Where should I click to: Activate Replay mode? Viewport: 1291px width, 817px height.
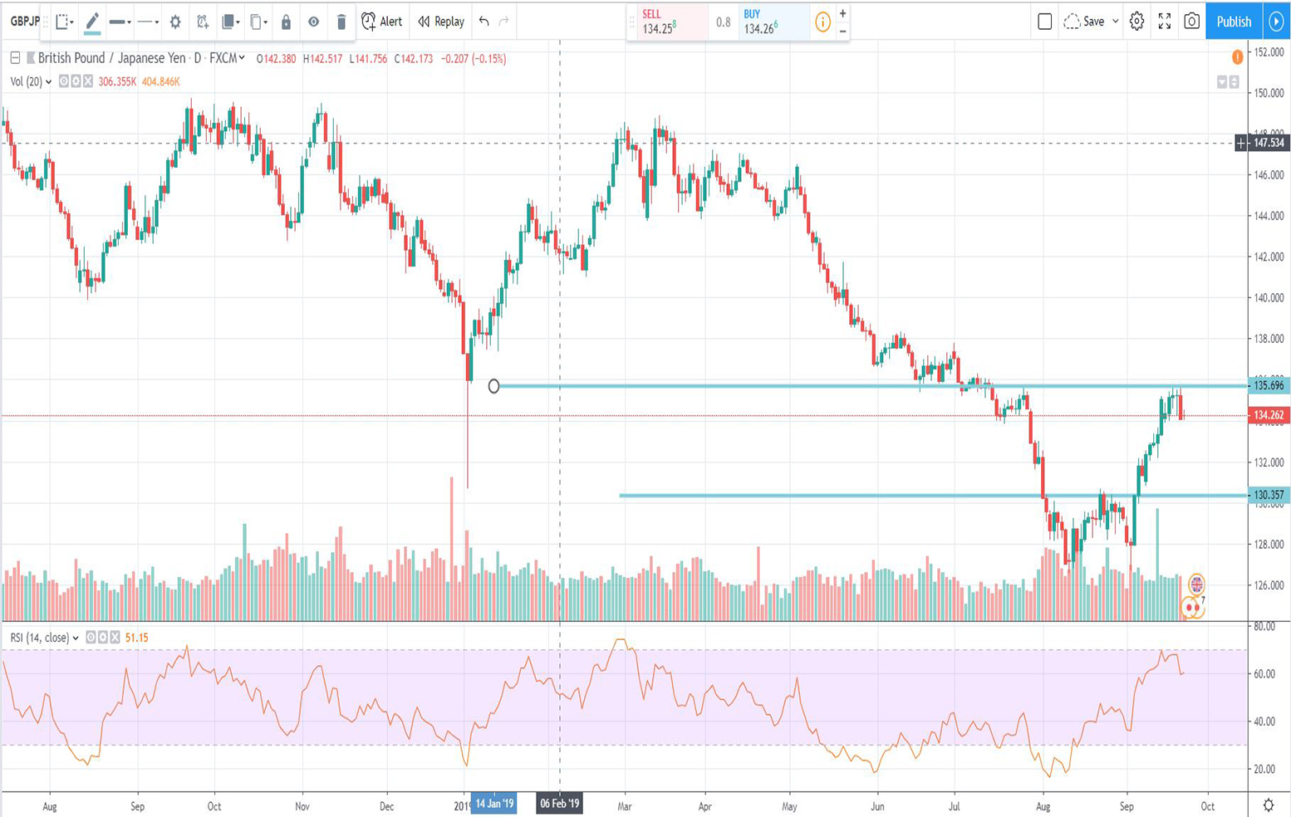pos(440,22)
